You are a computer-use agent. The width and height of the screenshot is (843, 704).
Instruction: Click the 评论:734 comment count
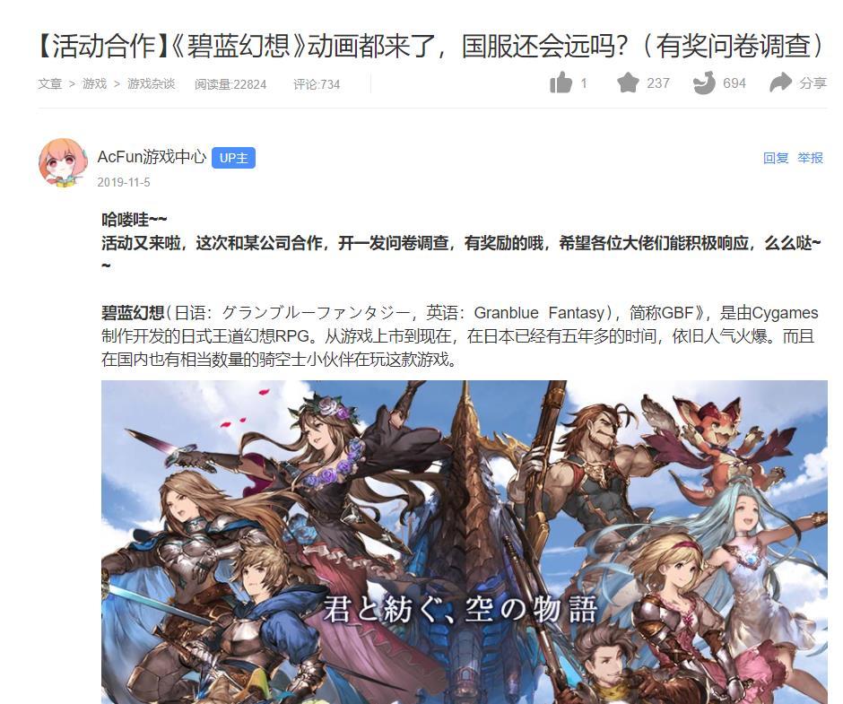point(317,84)
